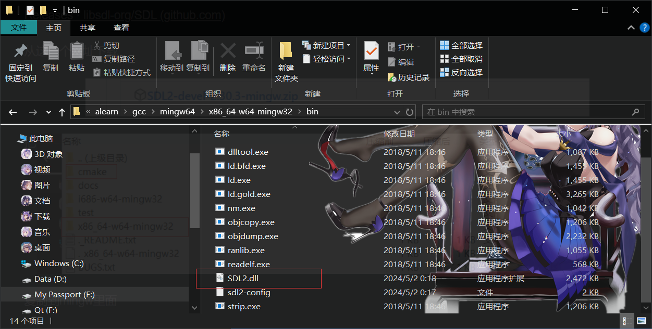652x329 pixels.
Task: Click the 删除 delete icon
Action: coord(228,51)
